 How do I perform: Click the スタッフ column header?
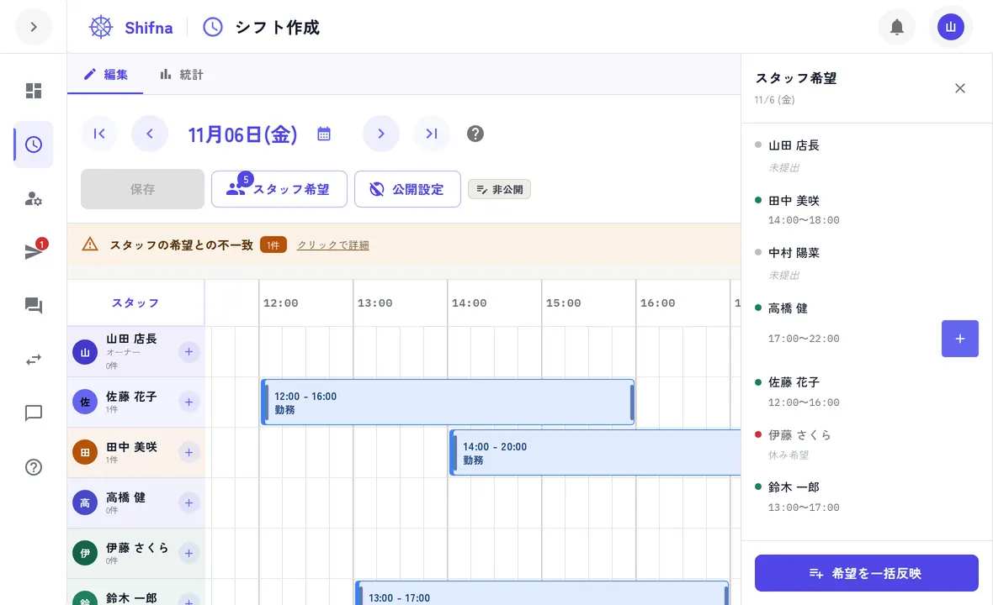135,302
